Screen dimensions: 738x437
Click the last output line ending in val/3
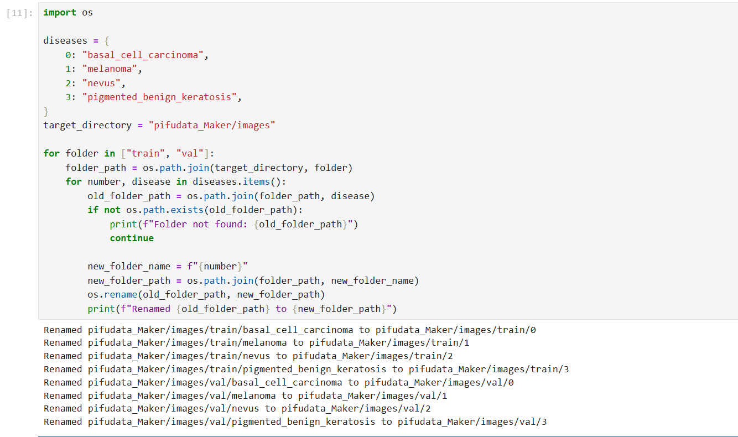pos(295,422)
